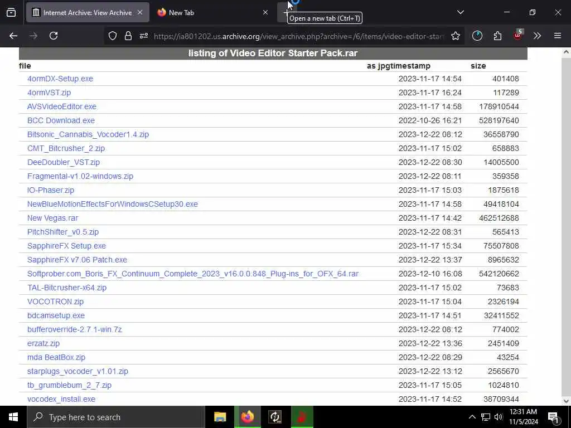Open IO-Phaser.zip link
Image resolution: width=571 pixels, height=428 pixels.
coord(51,190)
